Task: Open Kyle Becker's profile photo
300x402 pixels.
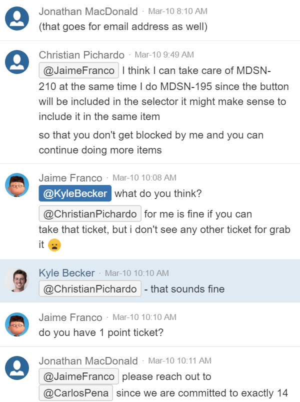Action: click(x=17, y=280)
